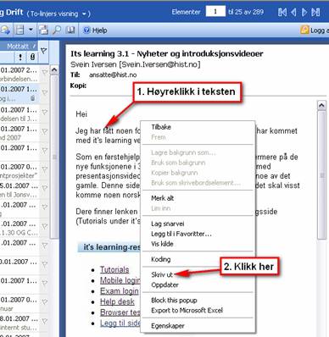Image resolution: width=329 pixels, height=337 pixels.
Task: Open the Browser test link
Action: coord(120,312)
